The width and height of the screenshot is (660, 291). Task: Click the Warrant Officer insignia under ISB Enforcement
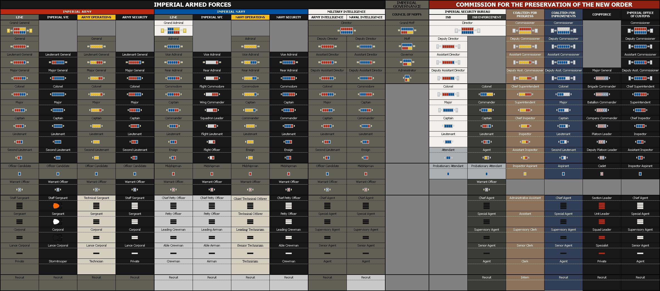tap(486, 190)
